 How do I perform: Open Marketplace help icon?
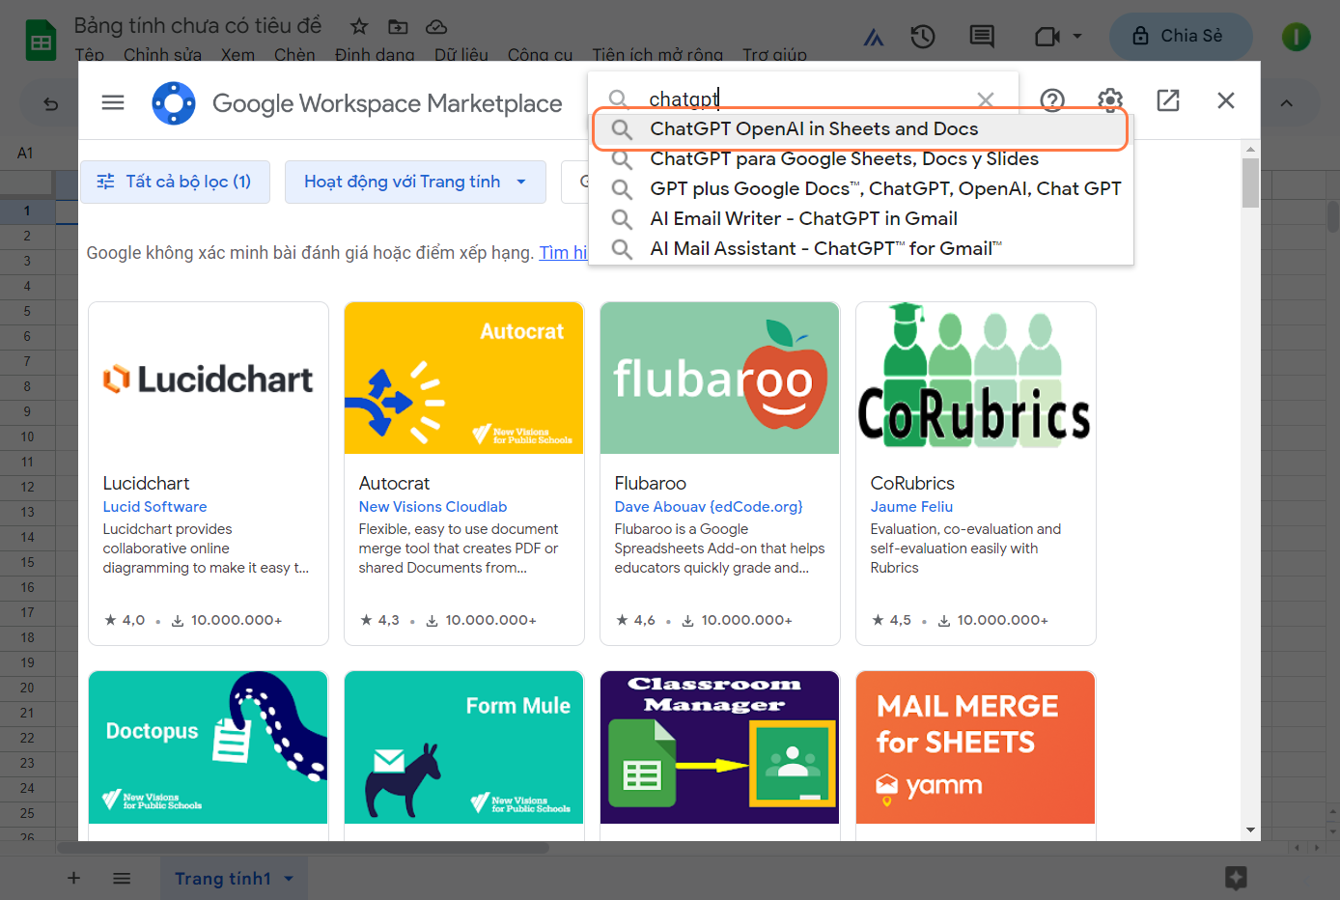coord(1052,100)
